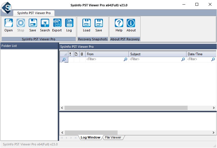
Task: Click the magnifier icon in Date/Time filter
Action: coord(213,59)
